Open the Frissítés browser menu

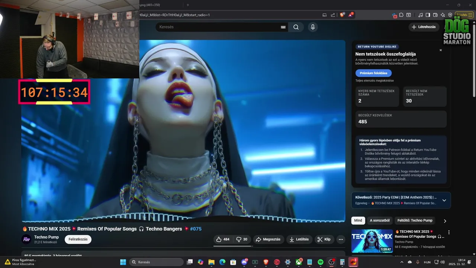coord(464,15)
